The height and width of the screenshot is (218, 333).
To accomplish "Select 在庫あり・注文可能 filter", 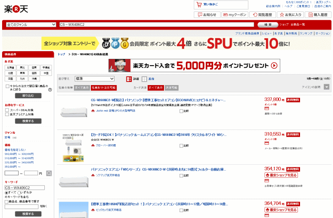I will (104, 88).
